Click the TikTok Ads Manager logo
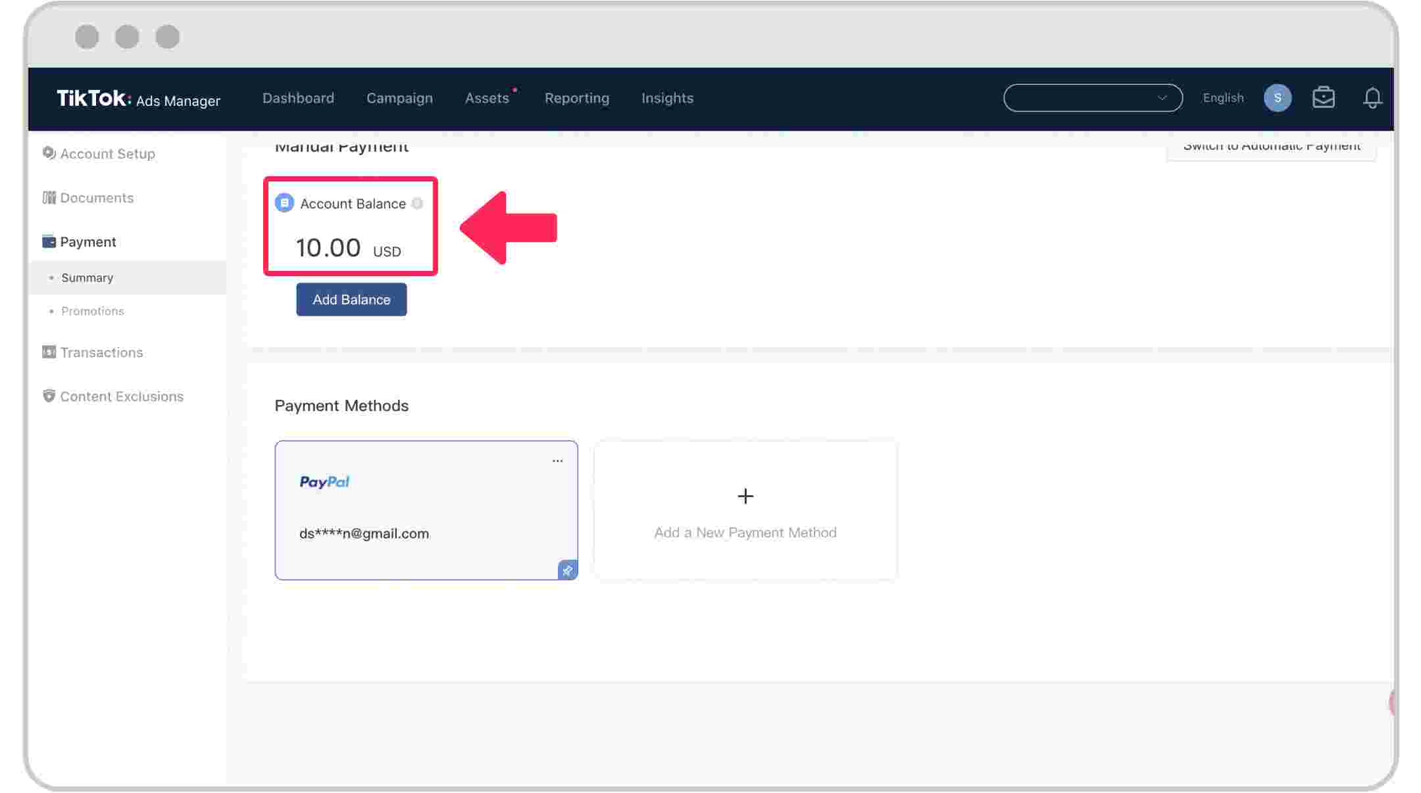 point(138,99)
